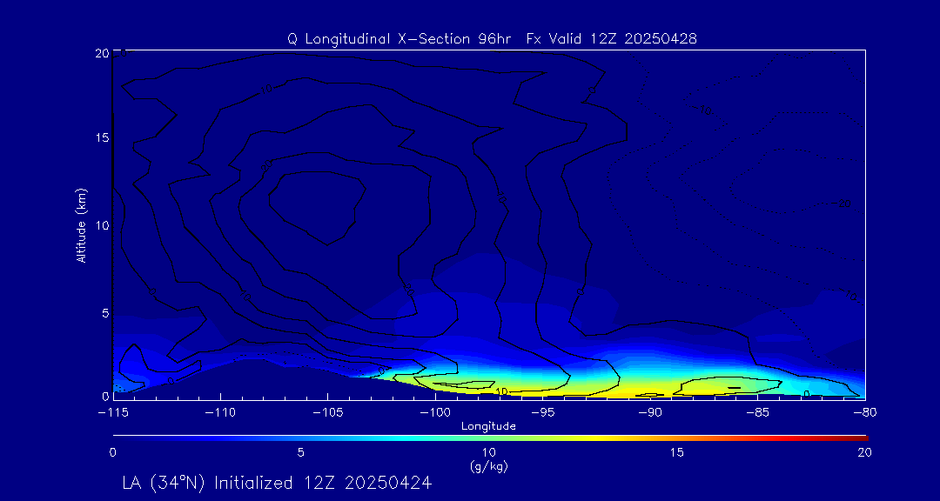The height and width of the screenshot is (501, 940).
Task: Click the -95 longitude tick label
Action: click(542, 413)
